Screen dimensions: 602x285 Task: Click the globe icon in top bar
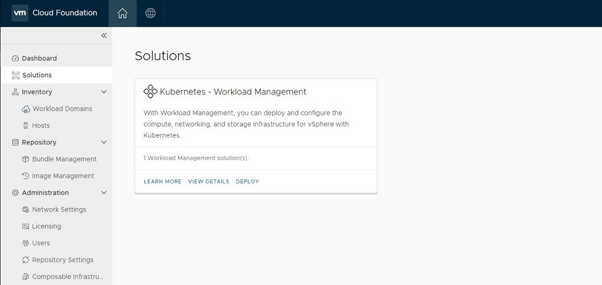(x=150, y=13)
